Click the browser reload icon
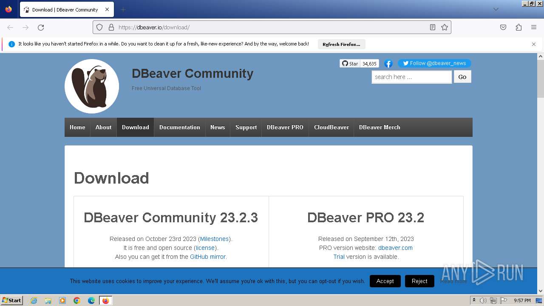Viewport: 544px width, 306px height. coord(41,27)
